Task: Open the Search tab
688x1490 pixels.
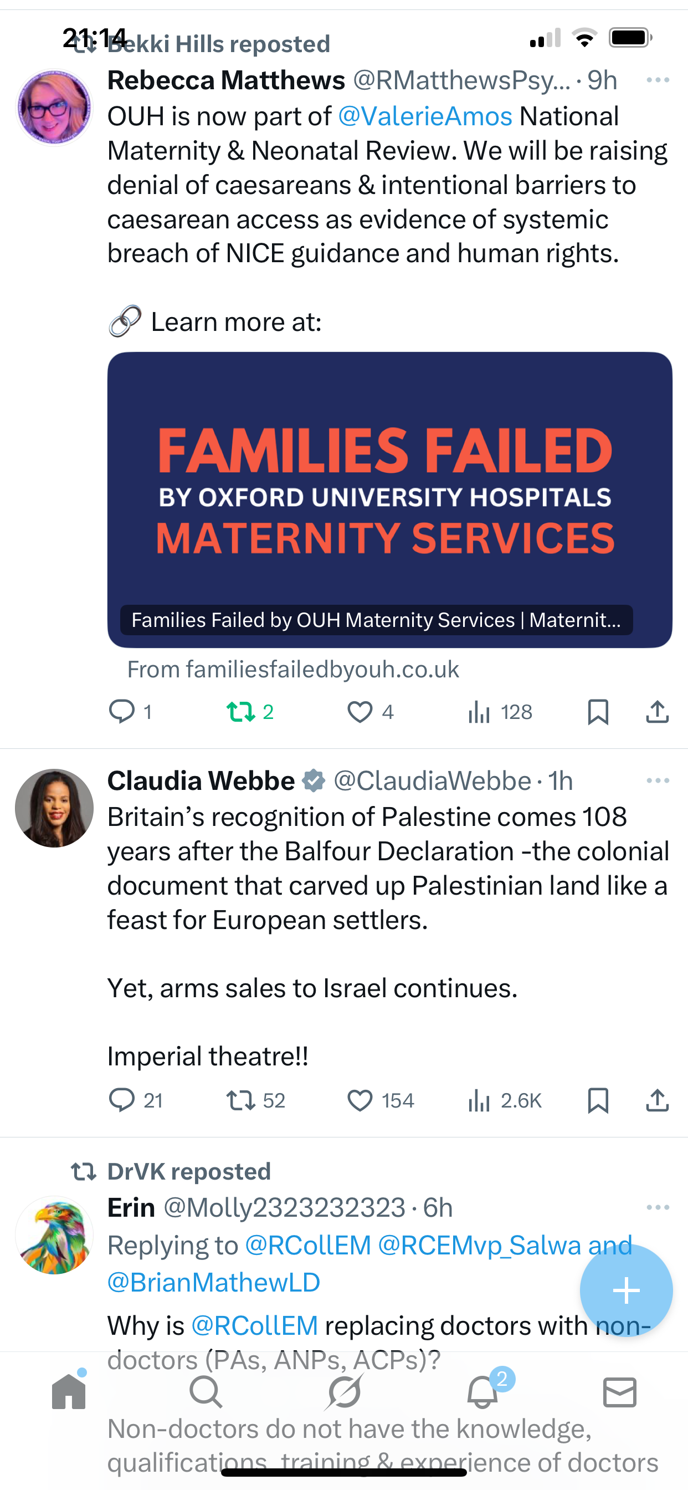Action: tap(206, 1392)
